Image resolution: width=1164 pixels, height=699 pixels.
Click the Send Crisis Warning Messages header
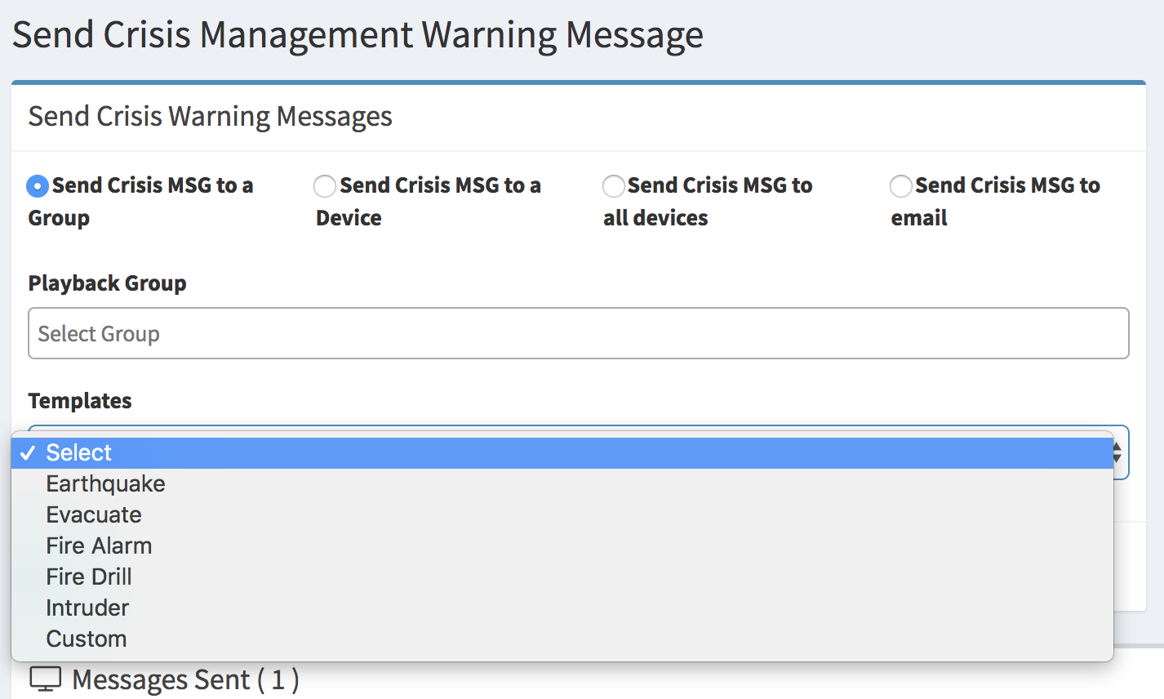click(x=210, y=117)
